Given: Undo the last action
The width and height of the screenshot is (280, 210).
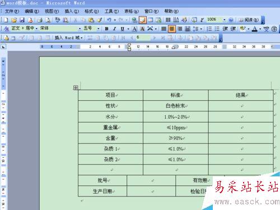Looking at the screenshot, I should pyautogui.click(x=109, y=20).
